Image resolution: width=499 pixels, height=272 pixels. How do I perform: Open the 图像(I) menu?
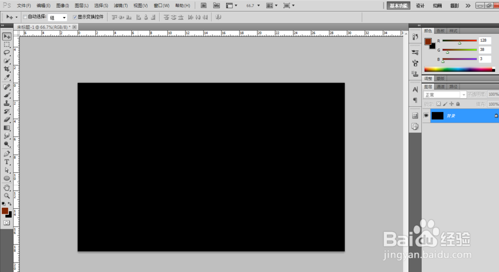point(62,5)
